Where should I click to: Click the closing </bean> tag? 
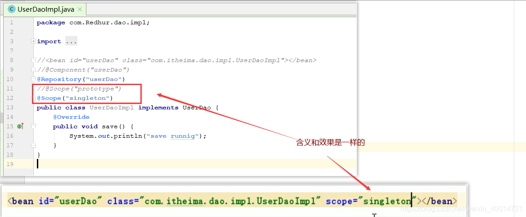click(439, 201)
